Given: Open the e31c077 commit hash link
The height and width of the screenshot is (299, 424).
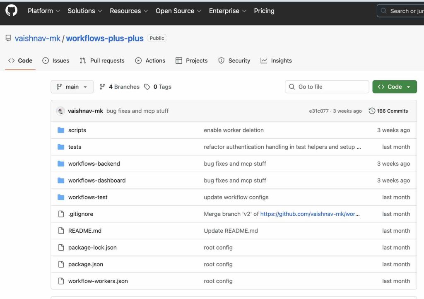Looking at the screenshot, I should click(x=318, y=111).
